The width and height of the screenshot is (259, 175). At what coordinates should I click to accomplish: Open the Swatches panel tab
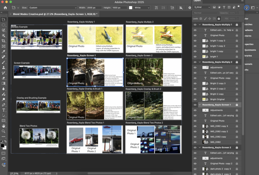[248, 24]
